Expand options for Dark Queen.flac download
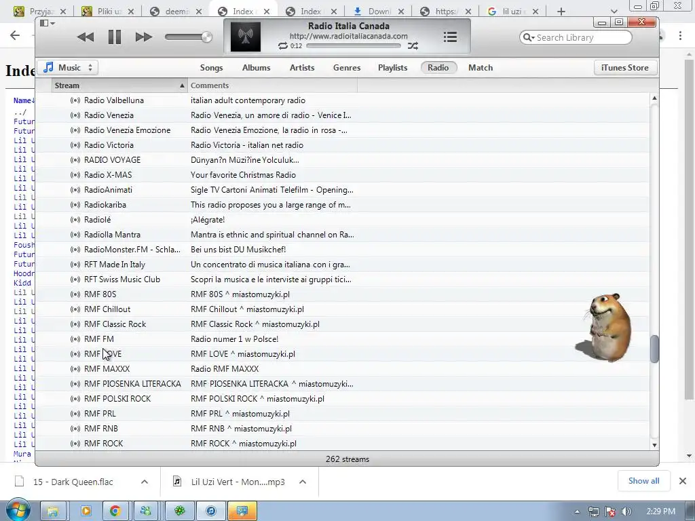 click(x=145, y=482)
